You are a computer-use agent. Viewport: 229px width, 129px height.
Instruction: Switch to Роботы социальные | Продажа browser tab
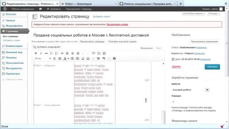pos(148,4)
